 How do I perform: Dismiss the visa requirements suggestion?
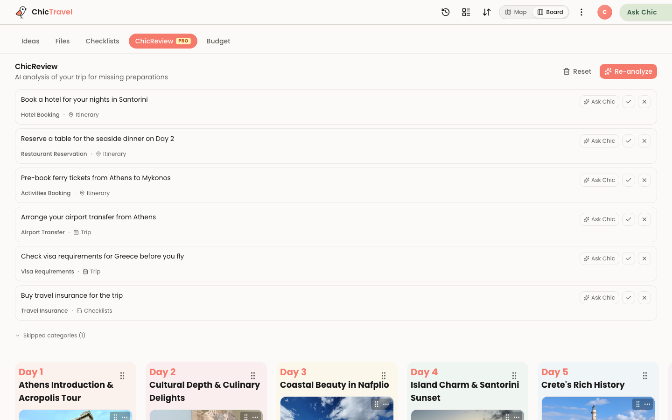point(644,259)
